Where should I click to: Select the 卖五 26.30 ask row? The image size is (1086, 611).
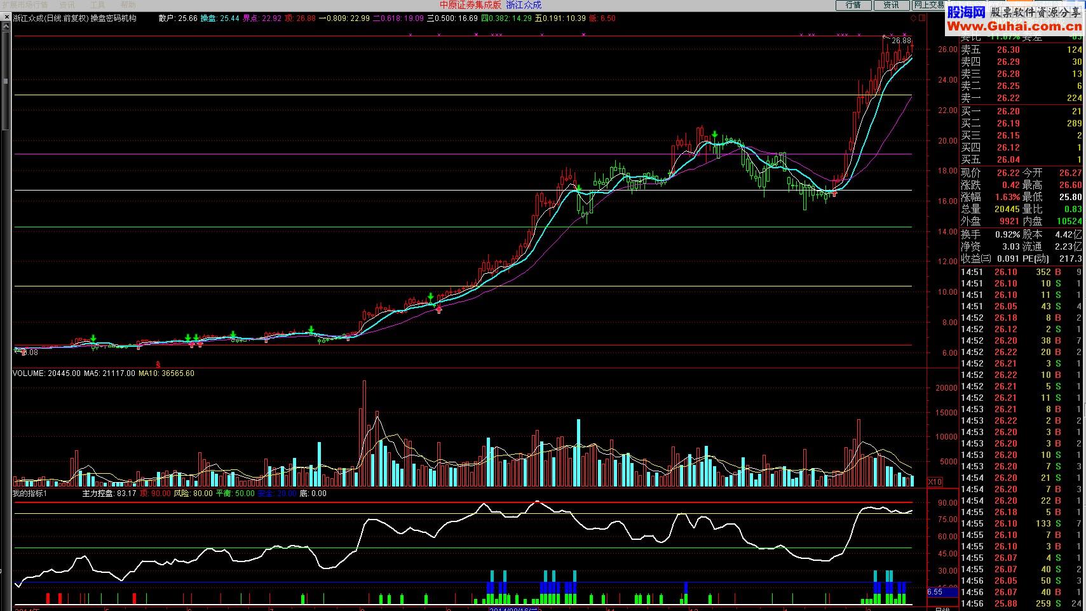1021,50
